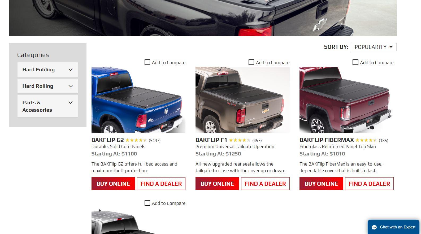Check Add to Compare for BAKFlip F1

tap(251, 62)
